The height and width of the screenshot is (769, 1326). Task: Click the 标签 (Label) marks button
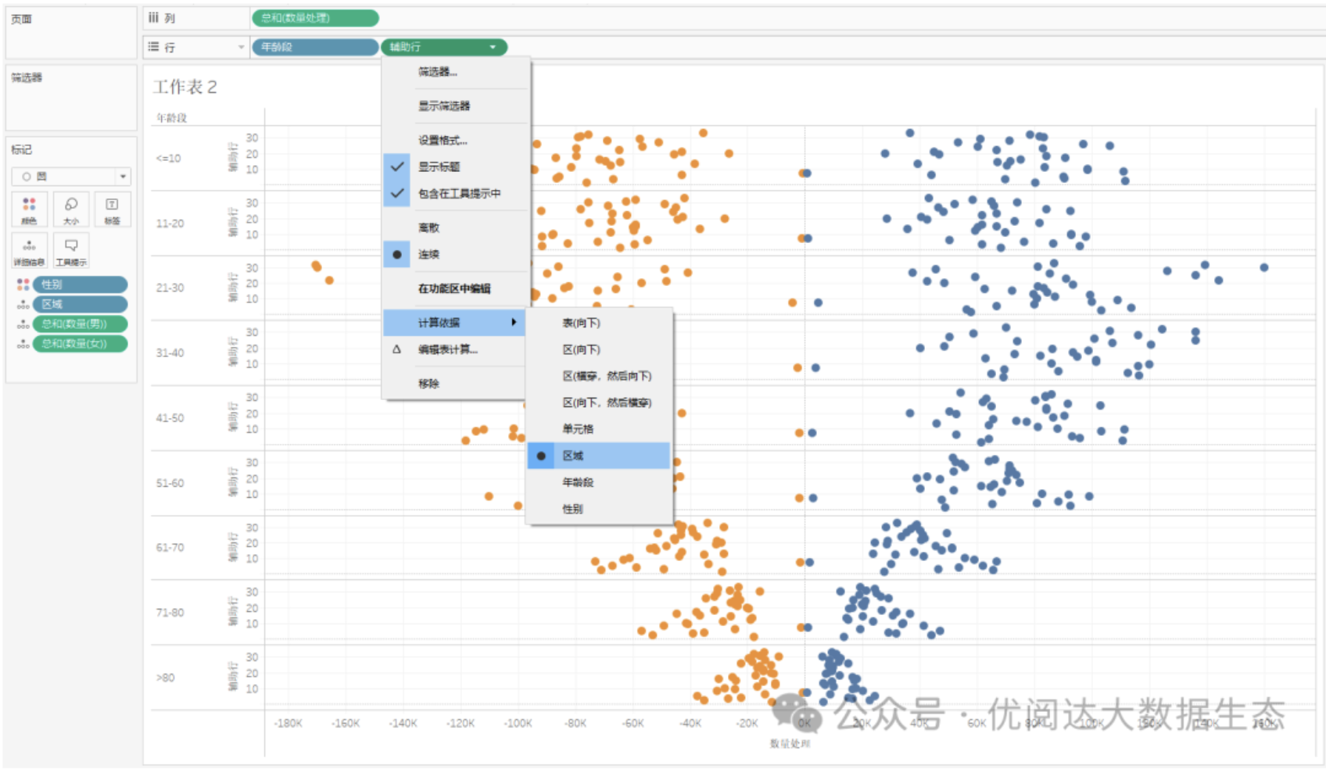pos(113,209)
